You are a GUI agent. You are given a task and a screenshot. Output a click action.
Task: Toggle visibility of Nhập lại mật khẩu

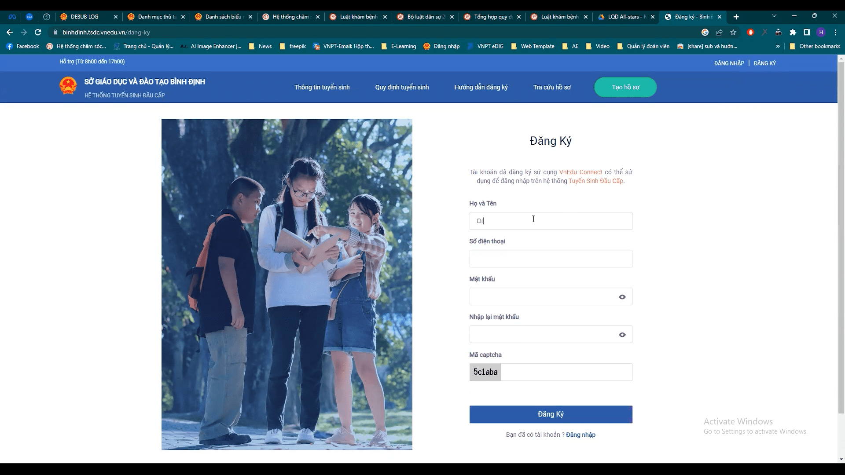click(x=622, y=335)
